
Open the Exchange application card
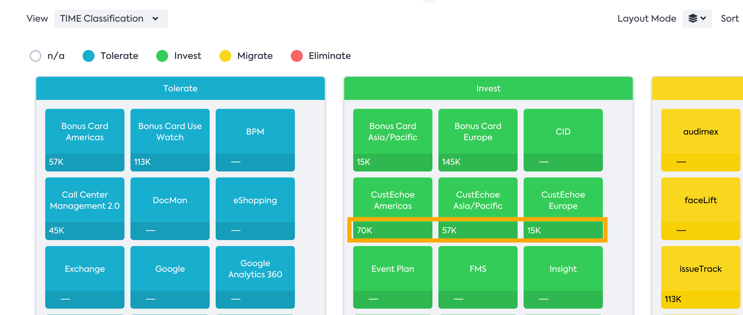85,277
